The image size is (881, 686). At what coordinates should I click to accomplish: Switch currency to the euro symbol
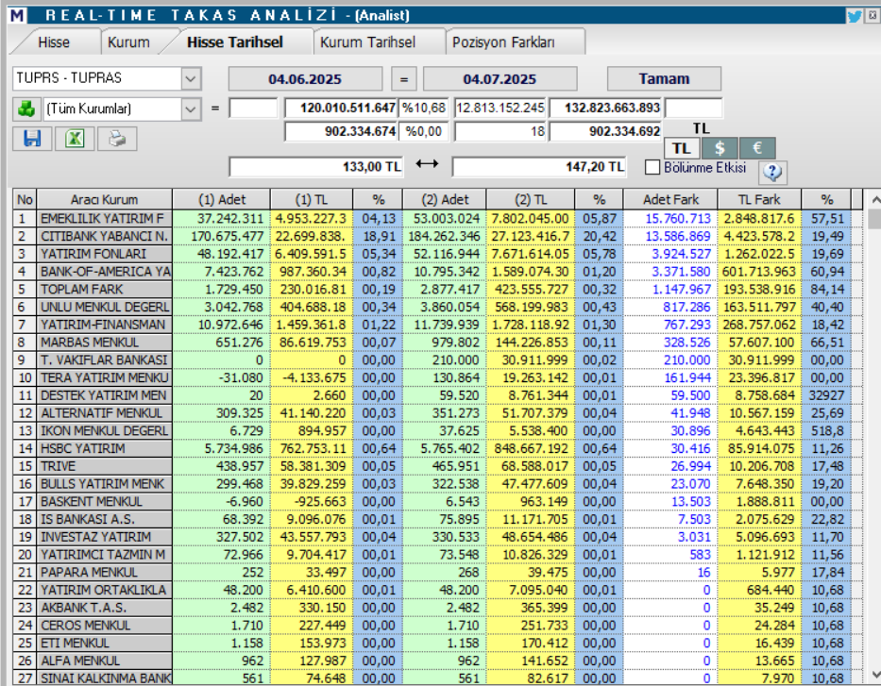click(756, 148)
